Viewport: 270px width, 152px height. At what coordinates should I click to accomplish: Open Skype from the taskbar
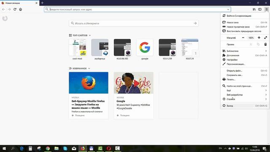[x=65, y=148]
